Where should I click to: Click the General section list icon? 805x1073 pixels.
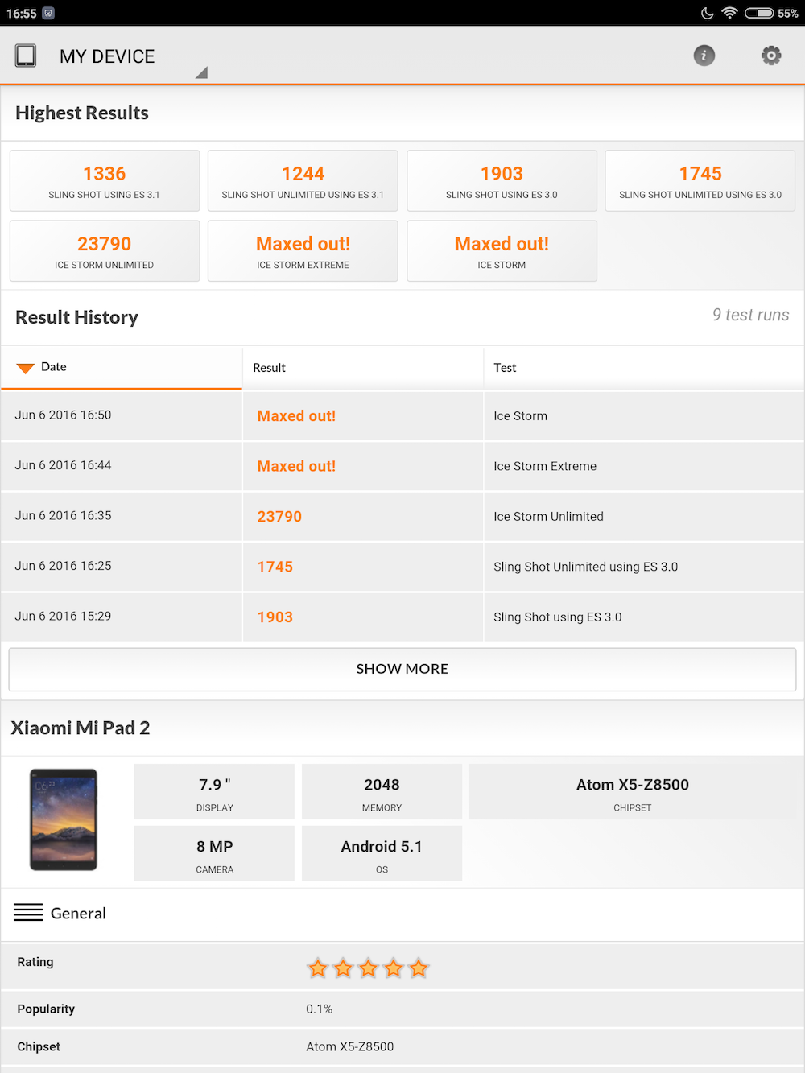pos(28,913)
